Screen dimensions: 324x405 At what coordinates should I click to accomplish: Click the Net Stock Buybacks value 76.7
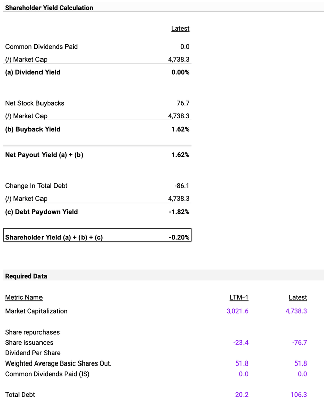(x=183, y=103)
